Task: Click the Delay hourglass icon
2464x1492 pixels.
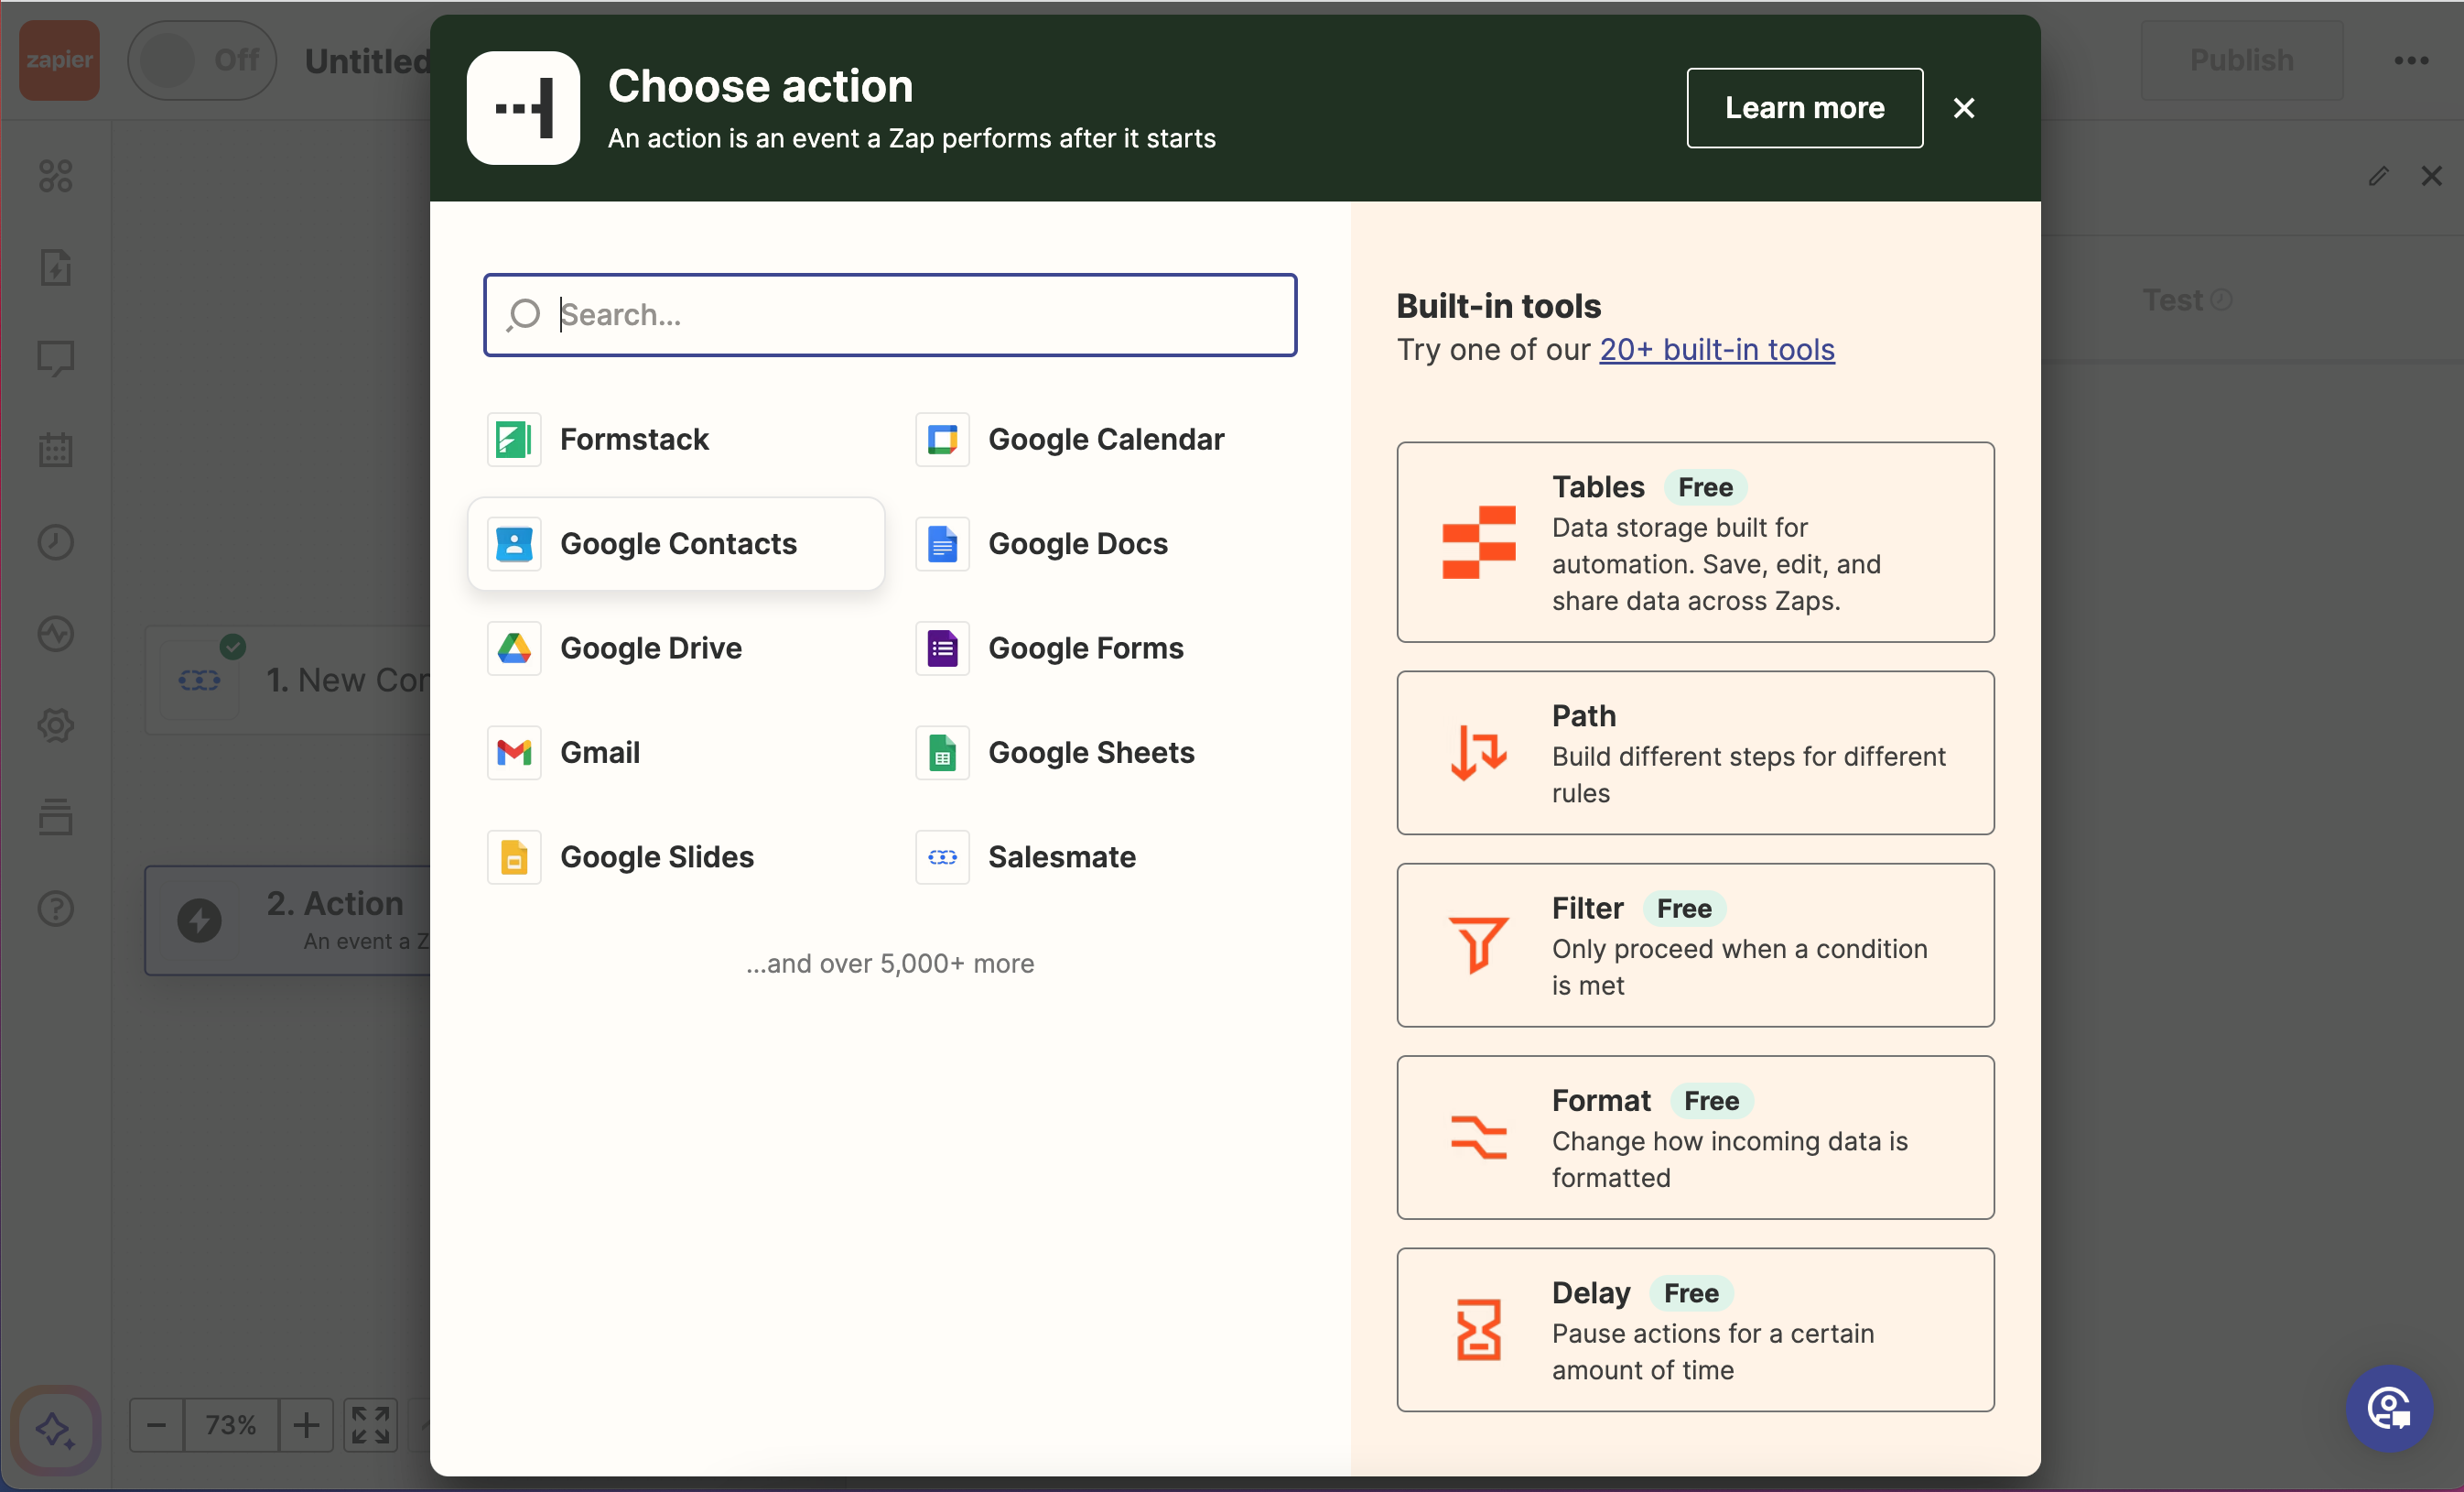Action: 1478,1329
